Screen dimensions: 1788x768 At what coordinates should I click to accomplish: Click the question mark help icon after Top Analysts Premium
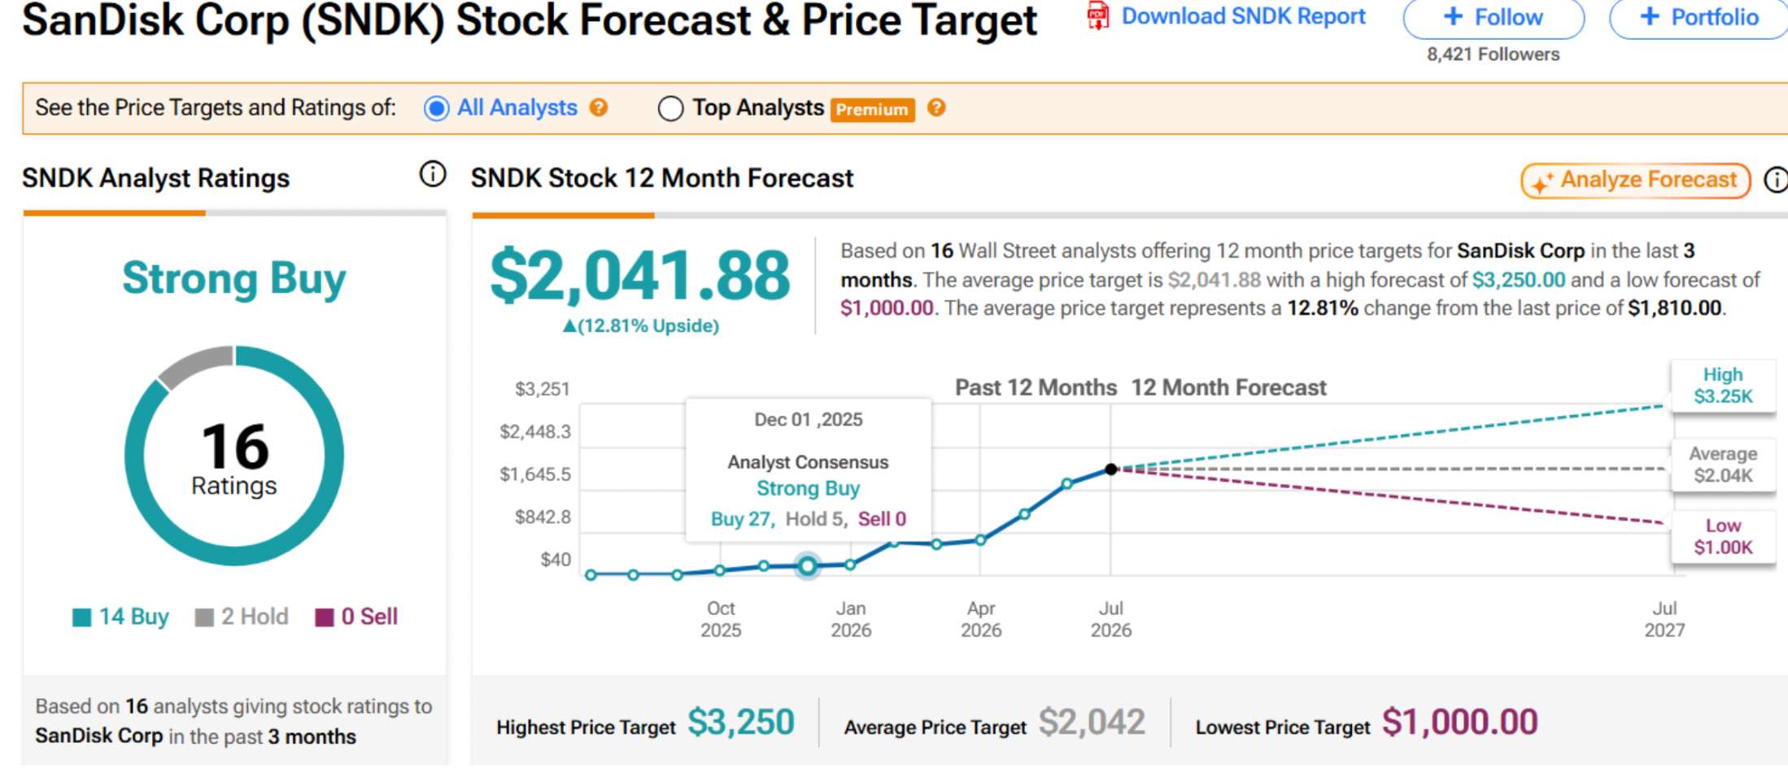pyautogui.click(x=936, y=107)
